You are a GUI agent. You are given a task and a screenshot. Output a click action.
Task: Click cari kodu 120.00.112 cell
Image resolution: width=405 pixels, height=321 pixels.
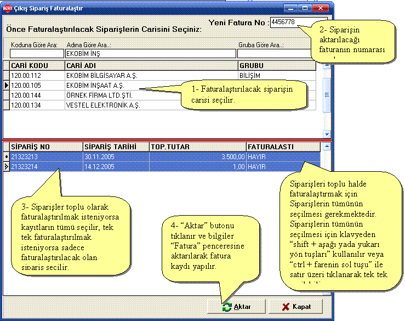coord(37,76)
